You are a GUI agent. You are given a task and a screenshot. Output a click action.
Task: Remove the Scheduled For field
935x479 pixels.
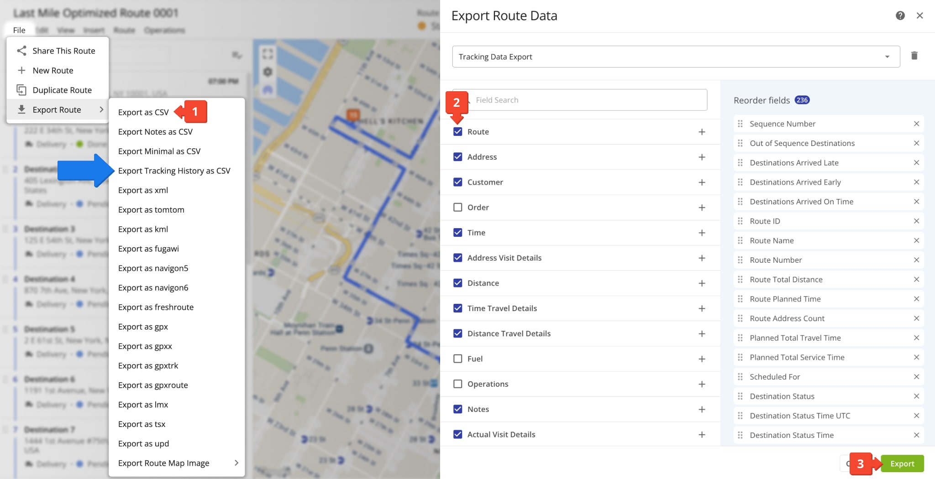click(x=916, y=377)
